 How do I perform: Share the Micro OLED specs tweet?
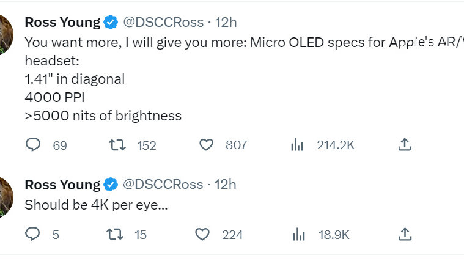(404, 145)
